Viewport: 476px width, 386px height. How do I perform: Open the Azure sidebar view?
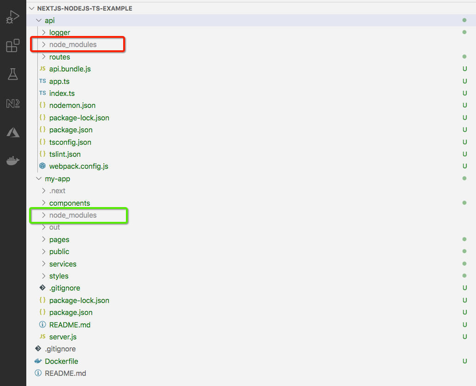(13, 132)
